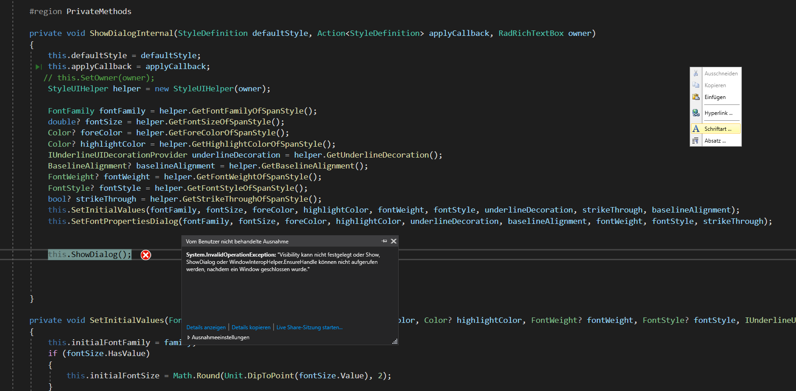Click the commented line '// this.SetOwner(owner);'

[99, 78]
